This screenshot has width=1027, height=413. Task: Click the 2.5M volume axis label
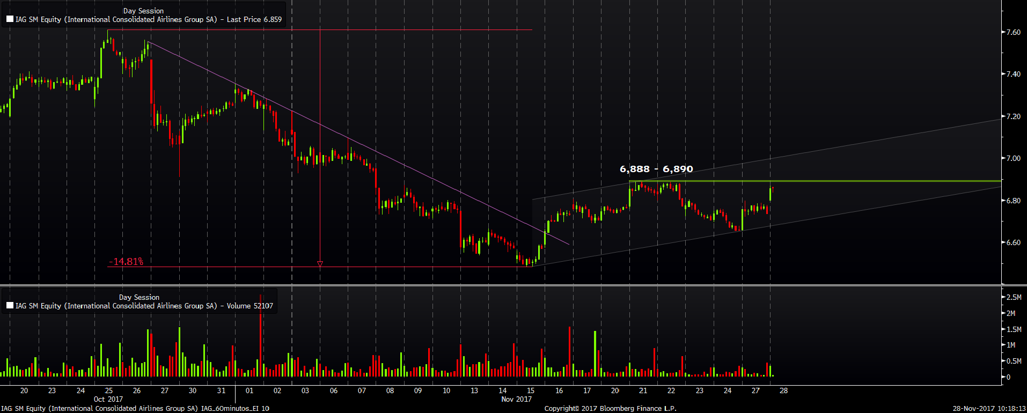(1014, 297)
